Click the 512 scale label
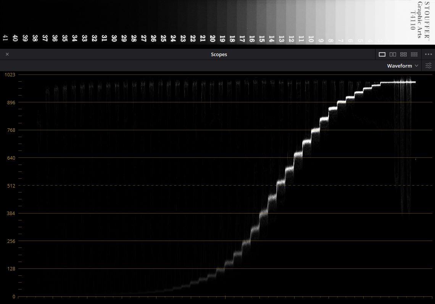Screen dimensions: 435x304 [x=11, y=186]
